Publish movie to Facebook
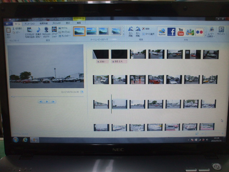The width and height of the screenshot is (229, 172). click(x=171, y=32)
